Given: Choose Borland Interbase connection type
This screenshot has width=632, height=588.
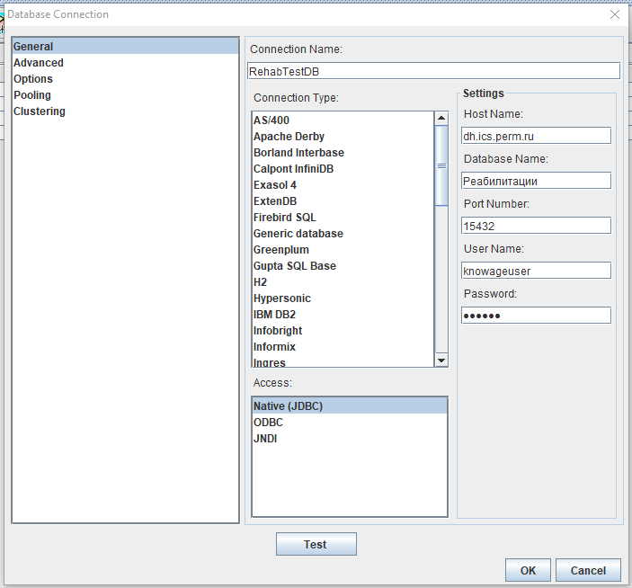Looking at the screenshot, I should pyautogui.click(x=343, y=152).
